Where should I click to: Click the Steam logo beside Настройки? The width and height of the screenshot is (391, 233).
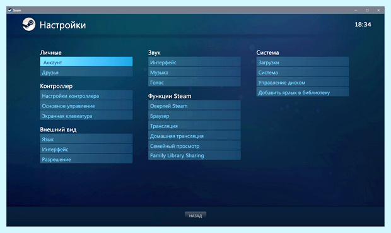(x=28, y=24)
